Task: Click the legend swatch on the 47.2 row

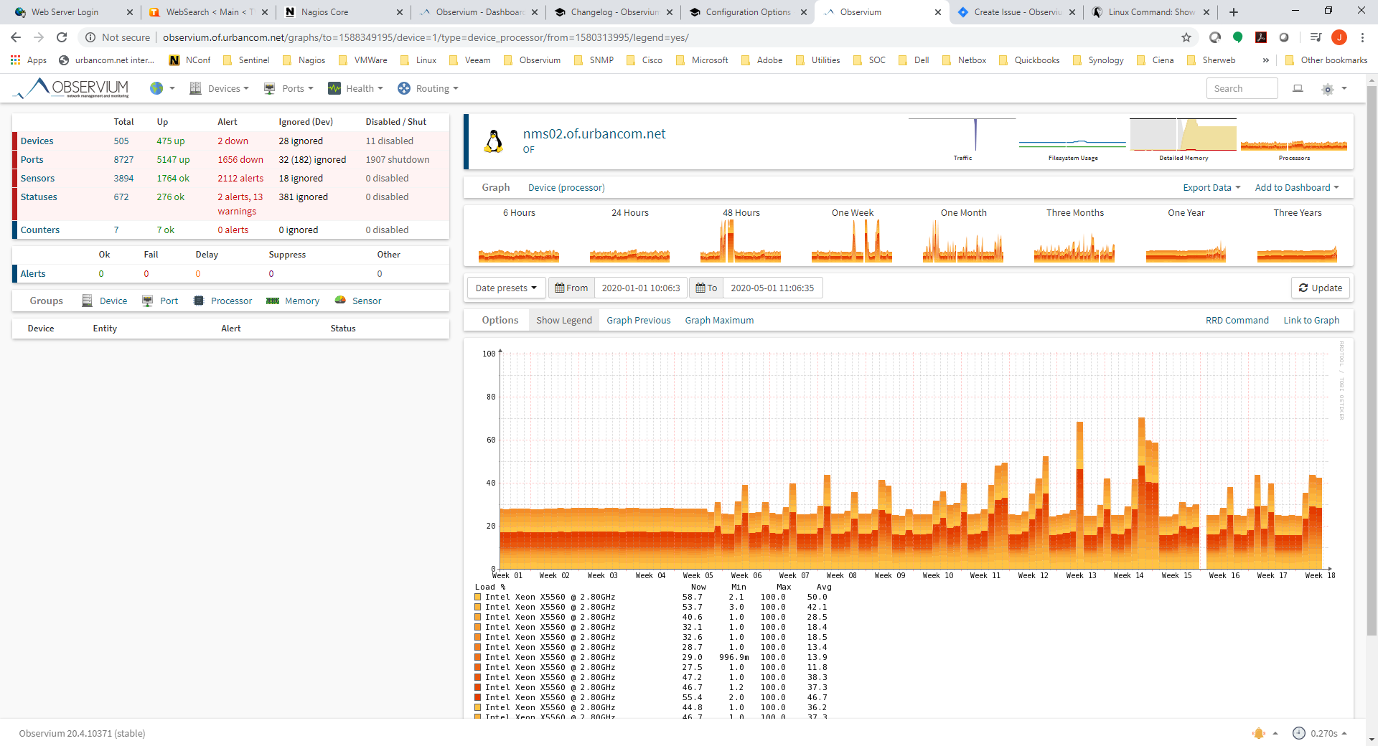Action: pyautogui.click(x=478, y=677)
